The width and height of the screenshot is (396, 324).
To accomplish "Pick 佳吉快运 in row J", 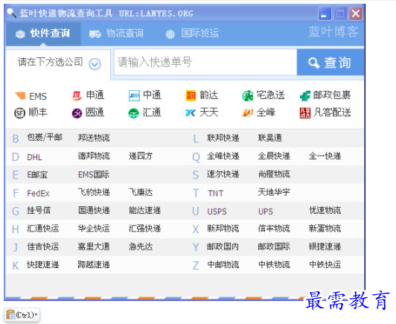I will point(43,247).
